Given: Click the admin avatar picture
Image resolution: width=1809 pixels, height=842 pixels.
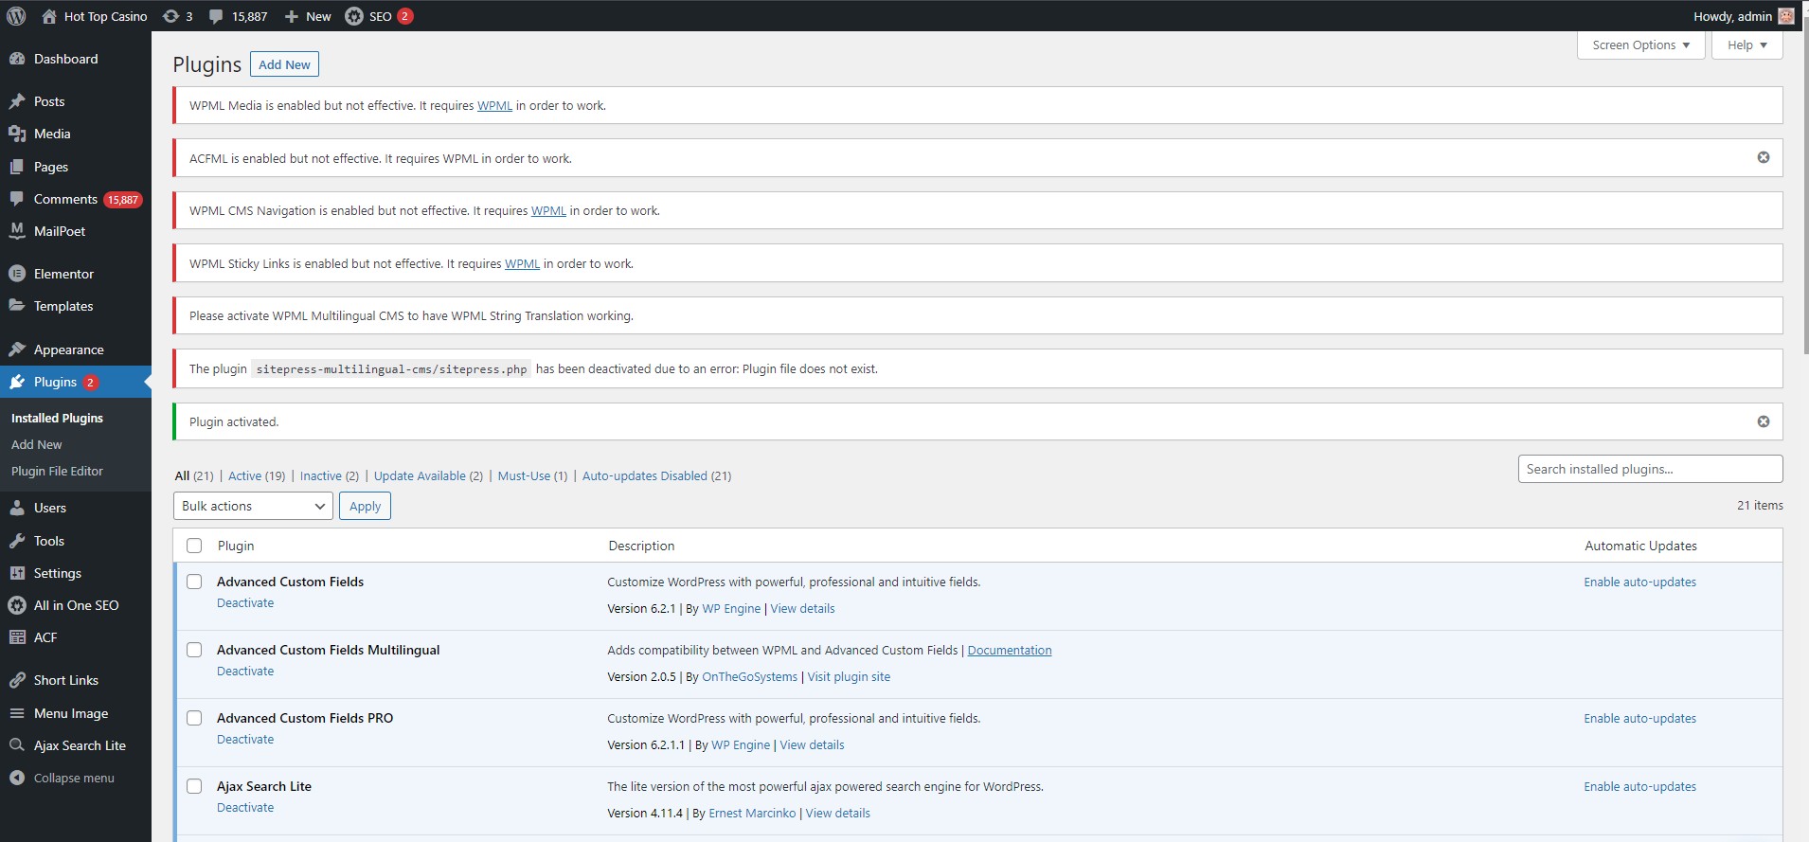Looking at the screenshot, I should click(x=1786, y=16).
